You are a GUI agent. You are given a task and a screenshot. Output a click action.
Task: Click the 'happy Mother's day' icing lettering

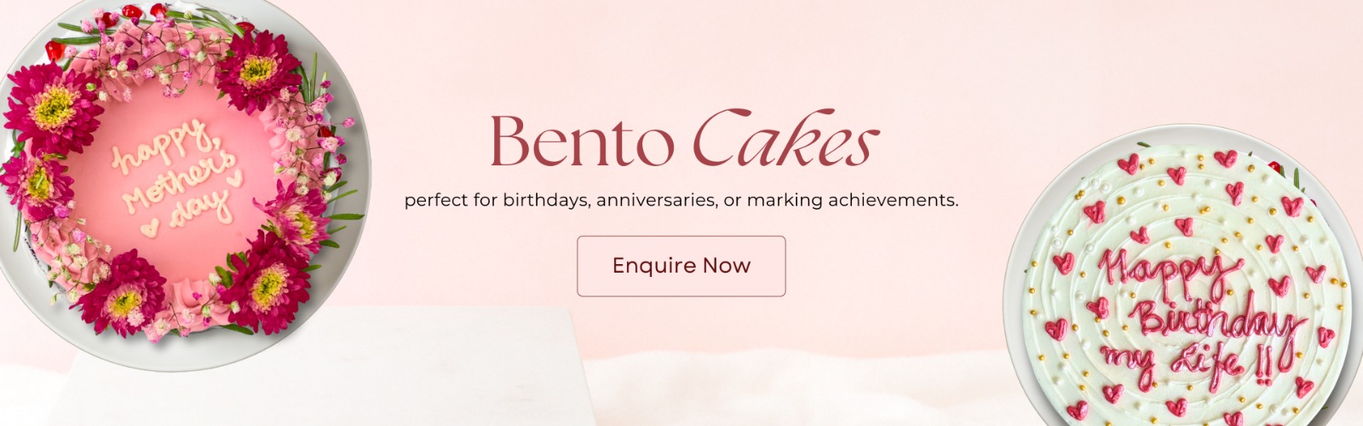point(175,181)
